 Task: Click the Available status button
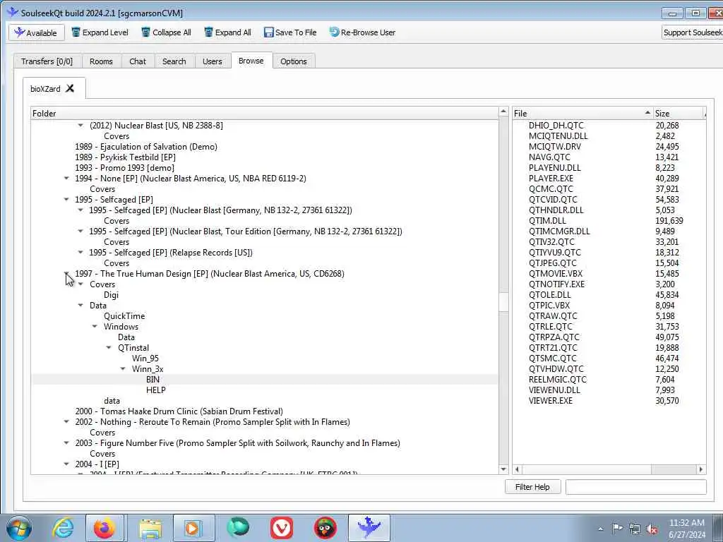click(x=37, y=32)
